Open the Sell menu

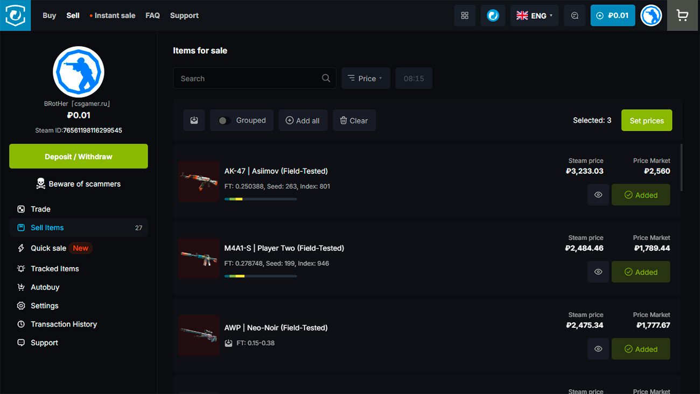[73, 16]
